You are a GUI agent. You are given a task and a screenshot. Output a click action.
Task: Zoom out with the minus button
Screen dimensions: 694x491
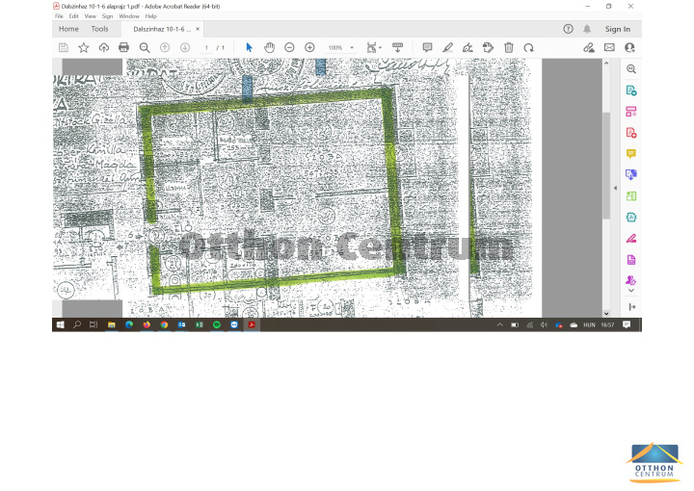coord(289,48)
